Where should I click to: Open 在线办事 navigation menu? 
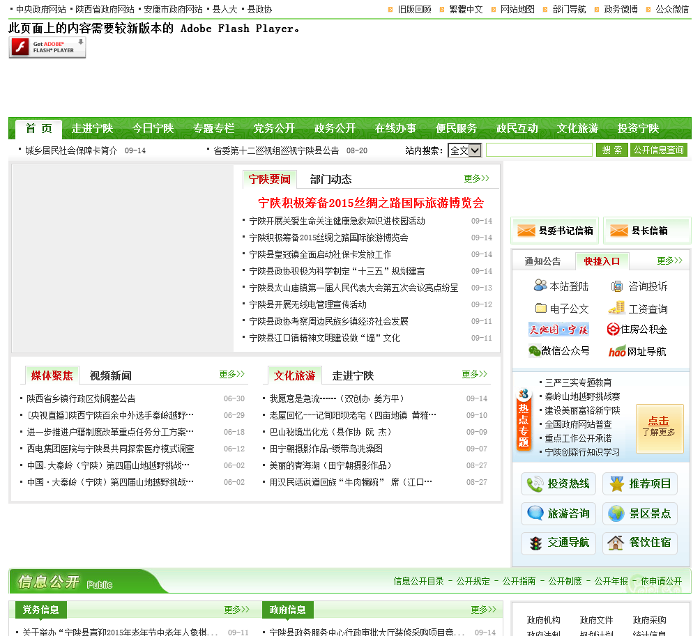[x=395, y=129]
